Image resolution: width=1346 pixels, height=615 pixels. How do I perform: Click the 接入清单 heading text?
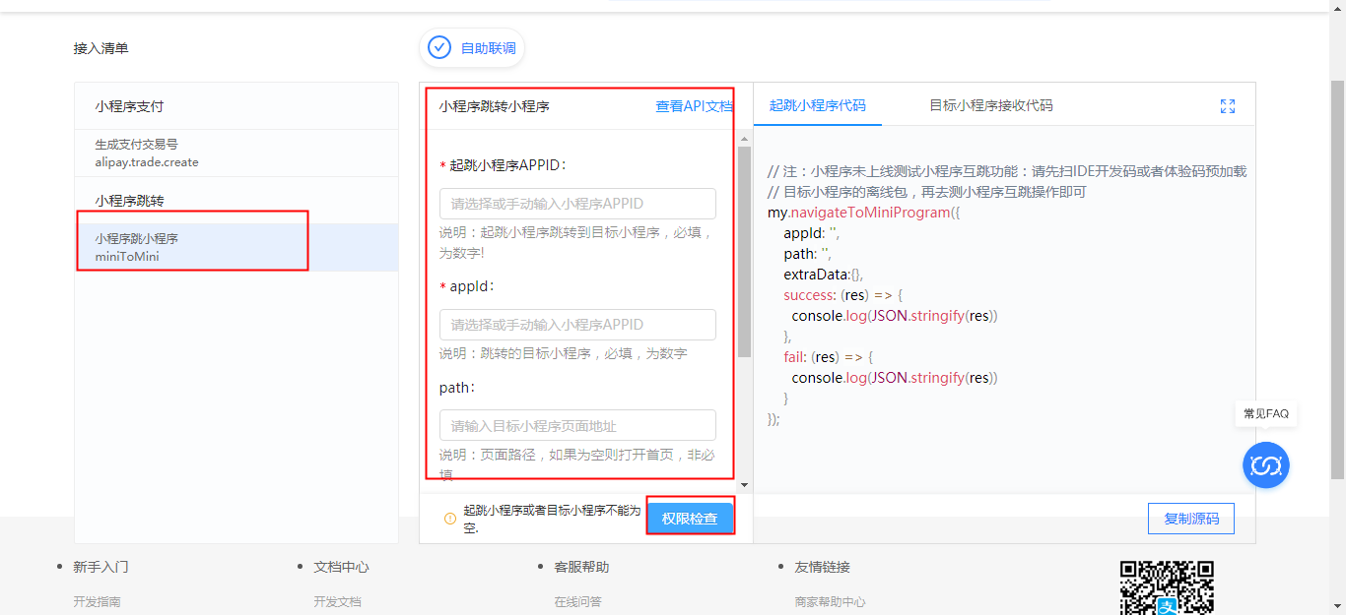click(x=101, y=48)
